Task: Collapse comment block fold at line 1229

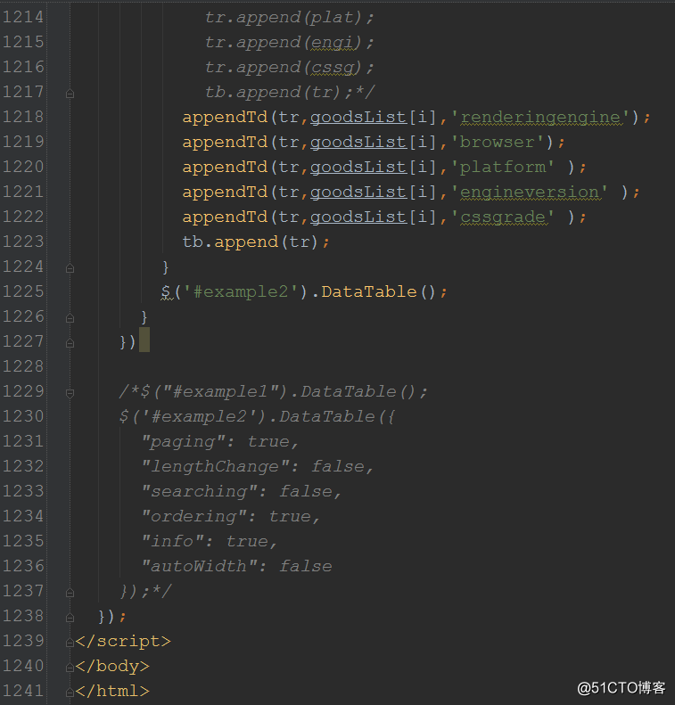Action: click(70, 393)
